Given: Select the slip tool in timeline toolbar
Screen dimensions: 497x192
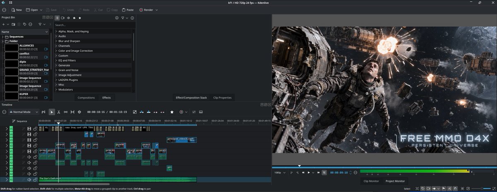Looking at the screenshot, I should [x=72, y=112].
